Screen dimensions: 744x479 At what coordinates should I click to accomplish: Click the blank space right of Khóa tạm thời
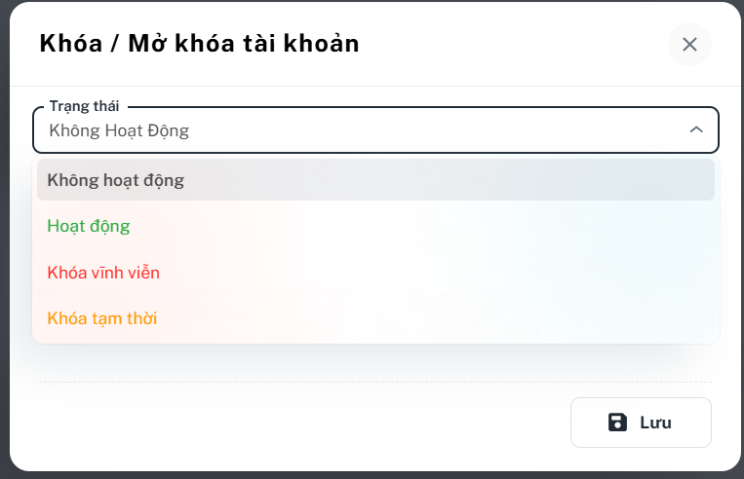tap(435, 318)
